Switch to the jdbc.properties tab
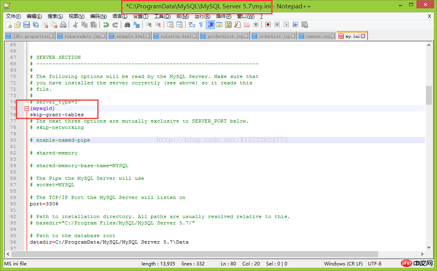Image resolution: width=437 pixels, height=271 pixels. click(29, 36)
